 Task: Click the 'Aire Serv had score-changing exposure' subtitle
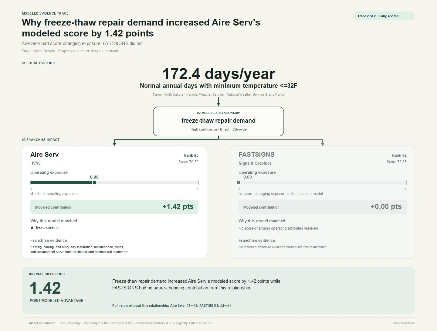(x=83, y=43)
